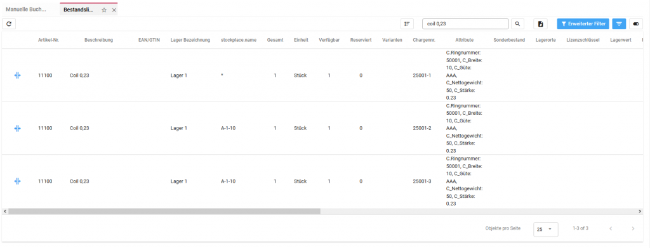Click the move icon for charge 25001-3
The image size is (650, 248).
[17, 181]
